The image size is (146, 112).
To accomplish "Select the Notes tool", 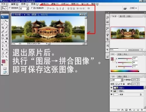I will (x=3, y=53).
